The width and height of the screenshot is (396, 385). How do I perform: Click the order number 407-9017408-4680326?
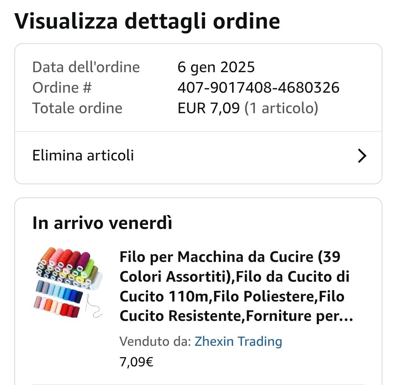[x=258, y=88]
